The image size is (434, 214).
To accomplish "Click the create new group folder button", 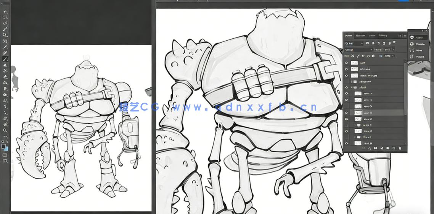I will click(387, 148).
